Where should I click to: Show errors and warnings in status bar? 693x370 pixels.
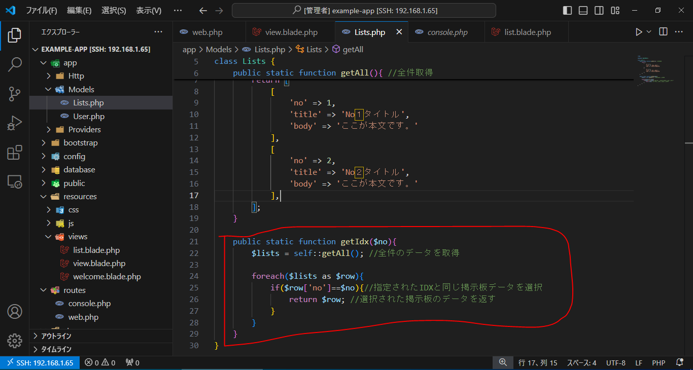100,363
